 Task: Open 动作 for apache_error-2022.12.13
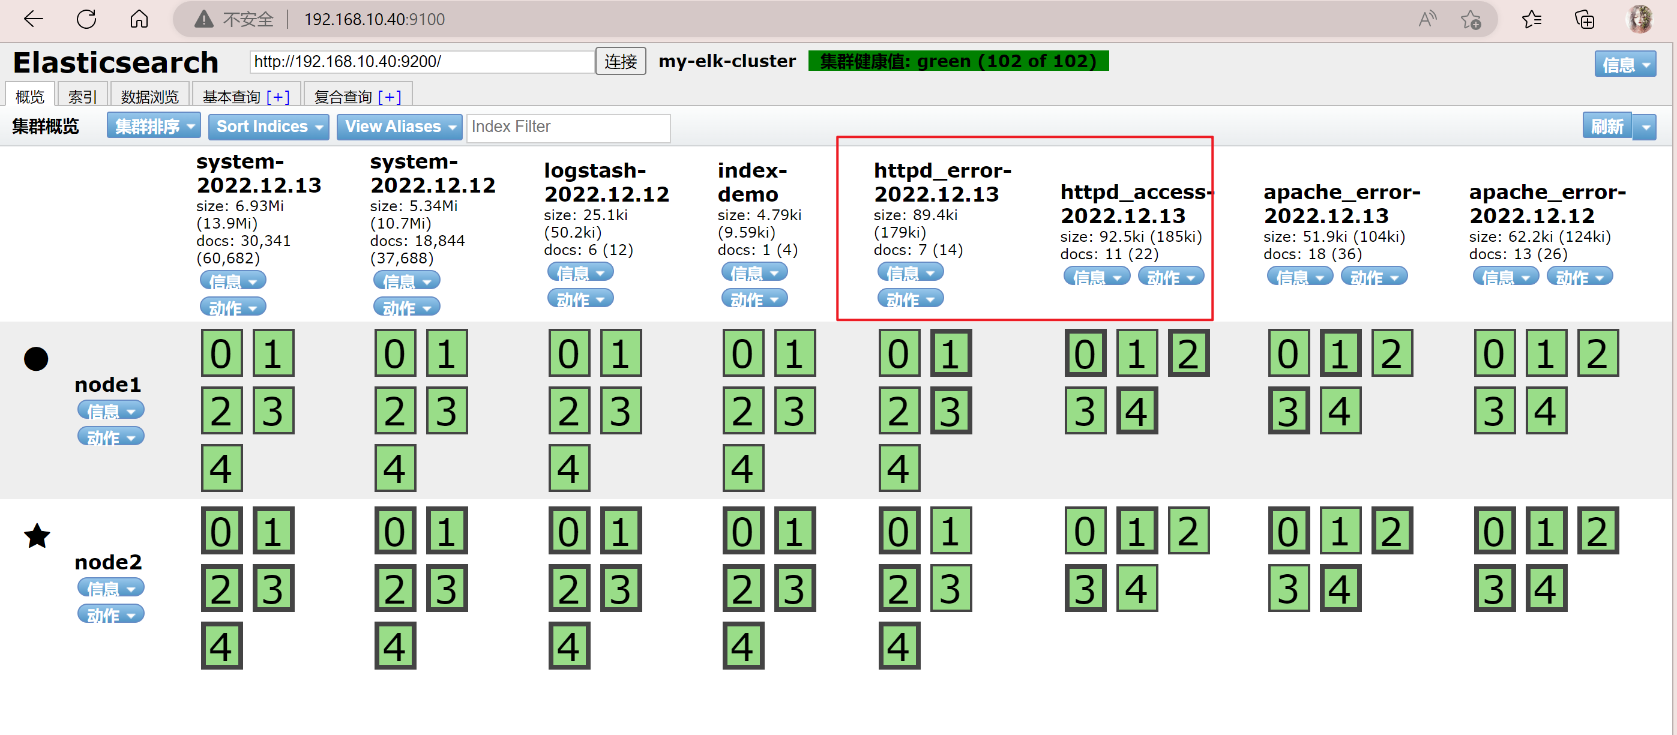(x=1374, y=277)
